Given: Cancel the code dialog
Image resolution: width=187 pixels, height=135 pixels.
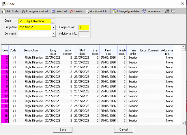Looking at the screenshot, I should [x=124, y=130].
